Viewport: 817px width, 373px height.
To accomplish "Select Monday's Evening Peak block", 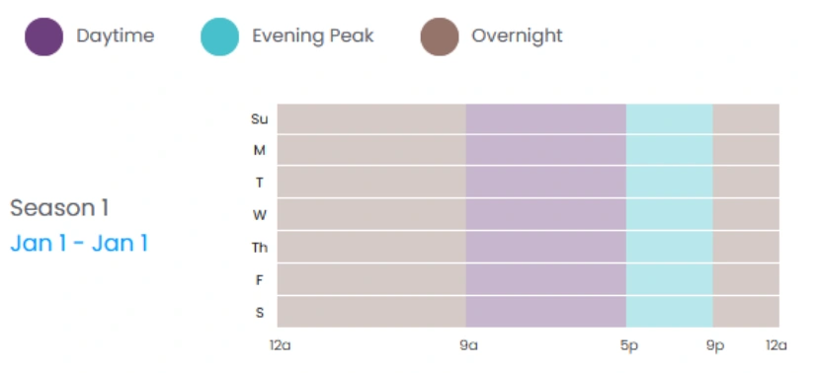I will [670, 150].
